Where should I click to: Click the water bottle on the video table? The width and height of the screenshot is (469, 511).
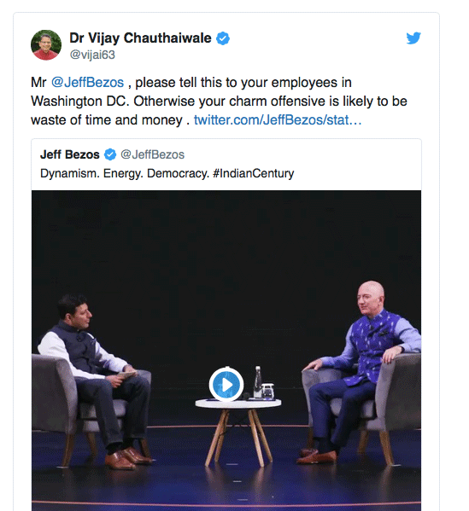(258, 382)
